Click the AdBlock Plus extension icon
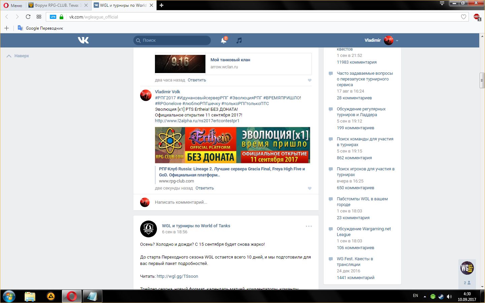Image resolution: width=485 pixels, height=303 pixels. (477, 17)
